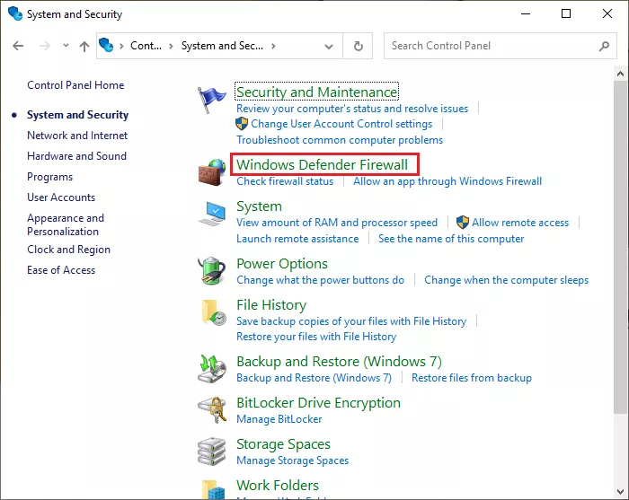The width and height of the screenshot is (629, 500).
Task: Click Change when the computer sleeps
Action: tap(506, 280)
